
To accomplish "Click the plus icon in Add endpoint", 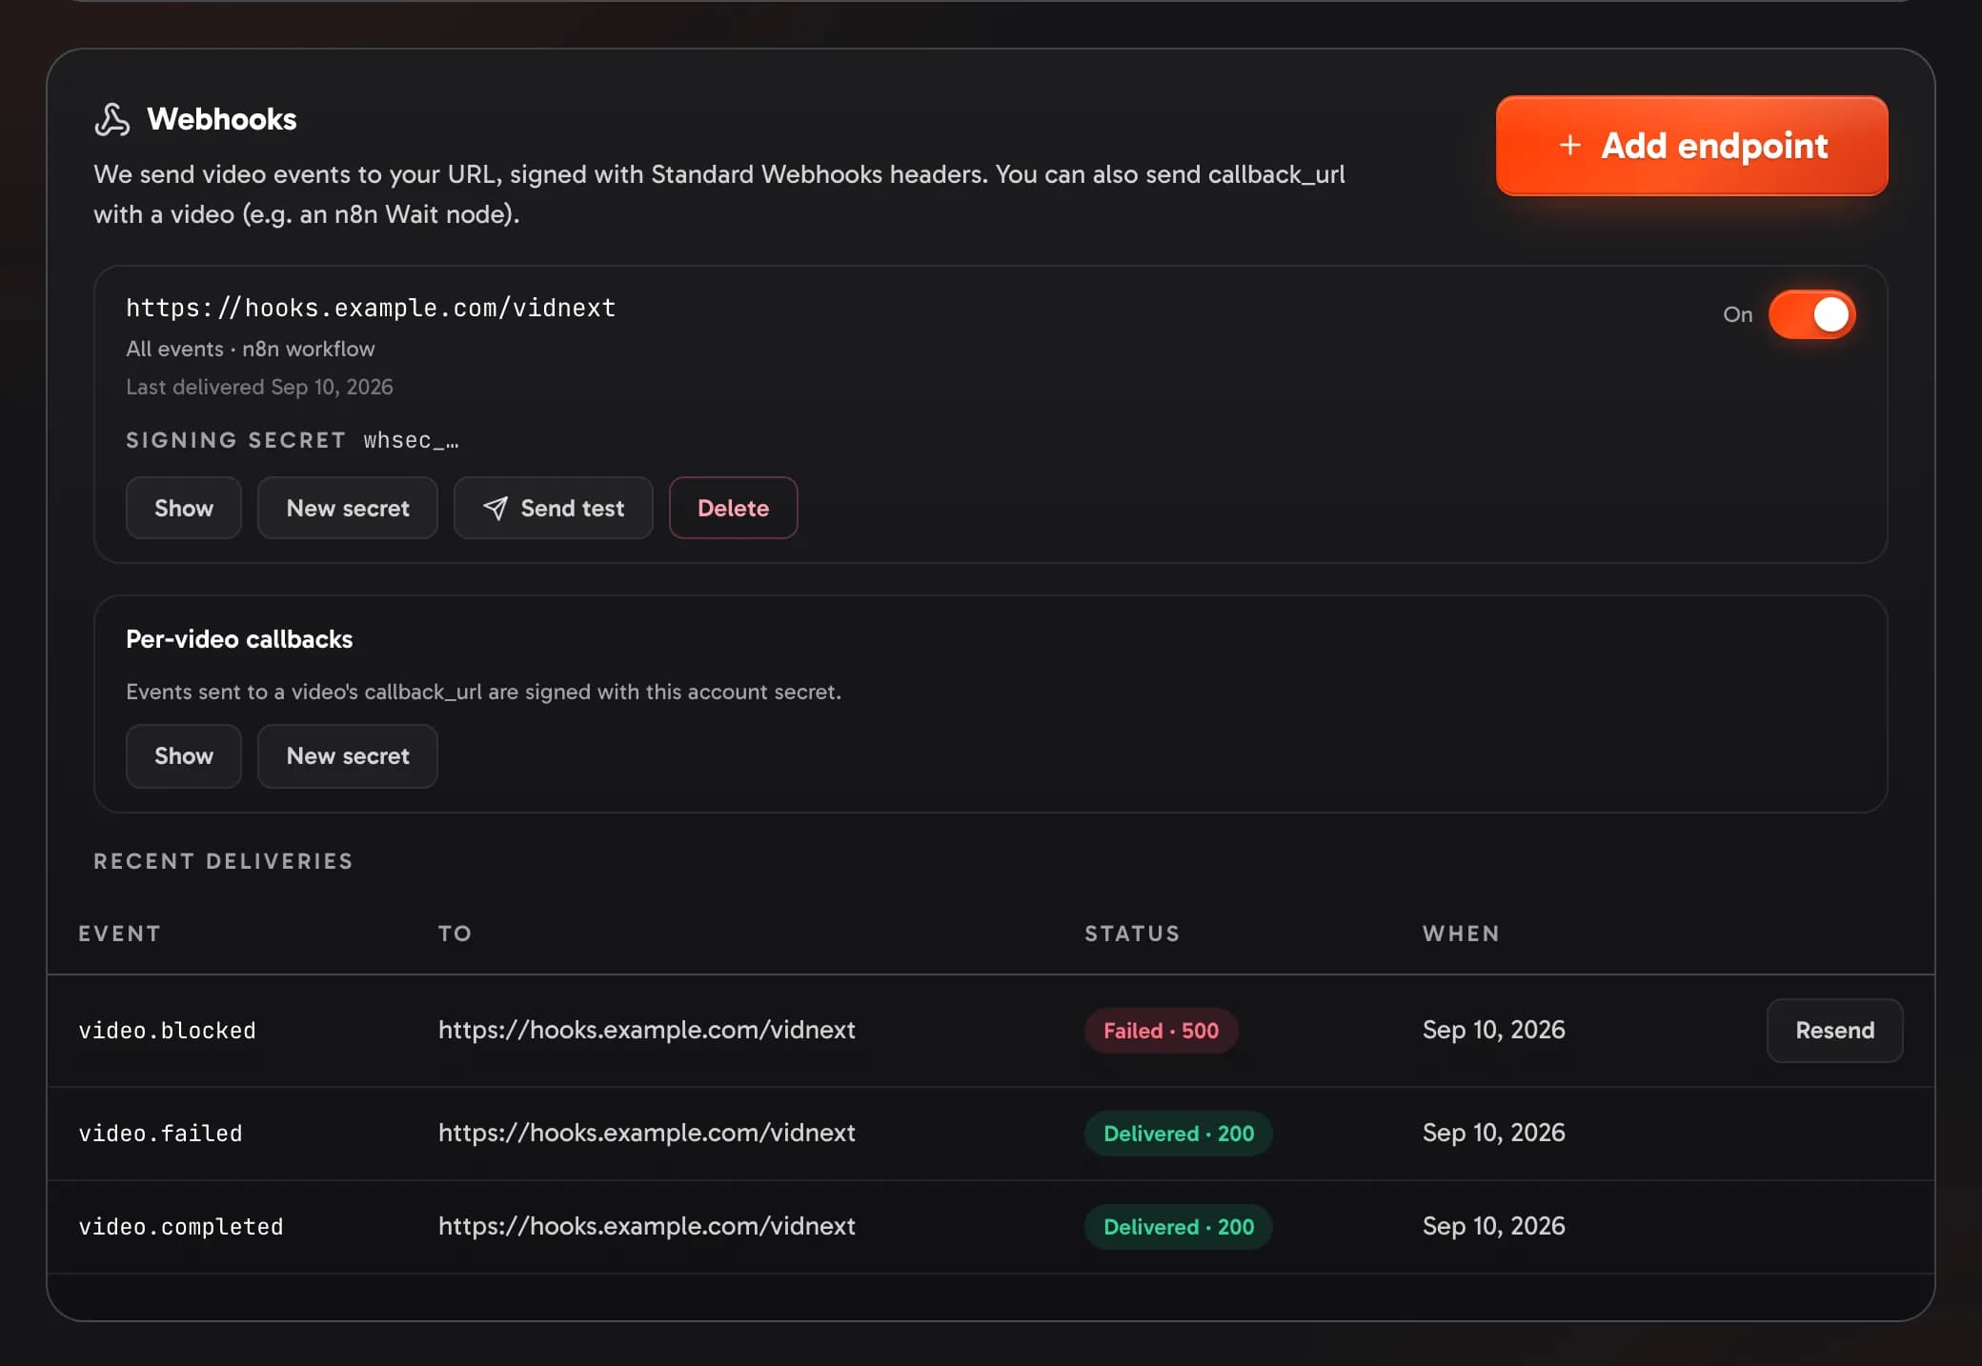I will pyautogui.click(x=1569, y=146).
